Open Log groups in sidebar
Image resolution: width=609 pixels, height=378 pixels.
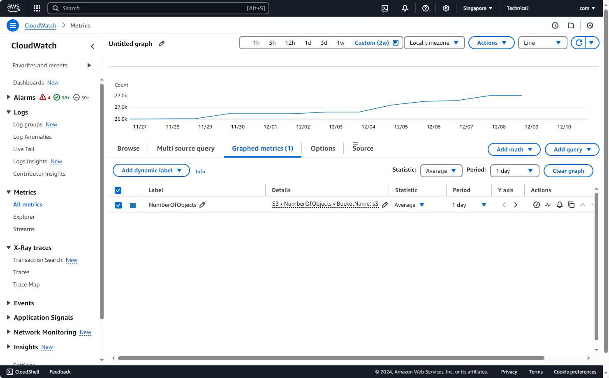pyautogui.click(x=28, y=124)
